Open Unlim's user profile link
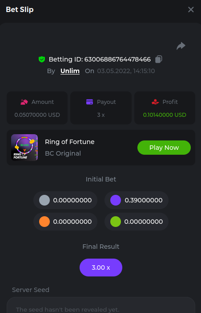This screenshot has height=313, width=201. point(70,71)
